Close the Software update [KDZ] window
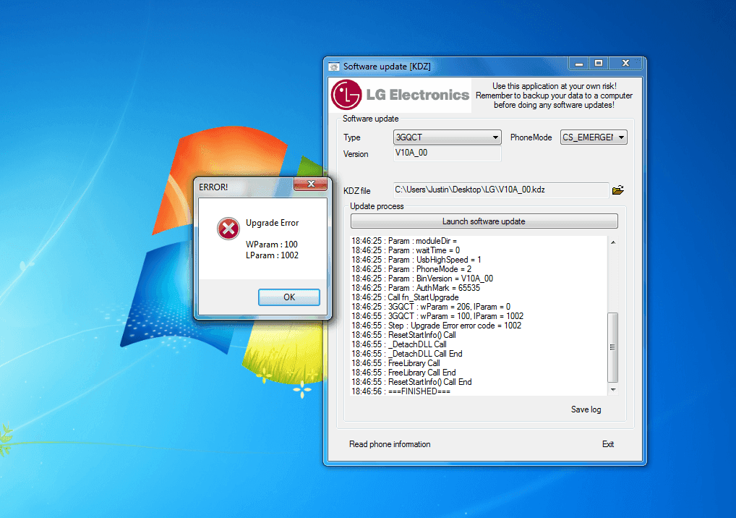This screenshot has width=736, height=518. coord(625,64)
